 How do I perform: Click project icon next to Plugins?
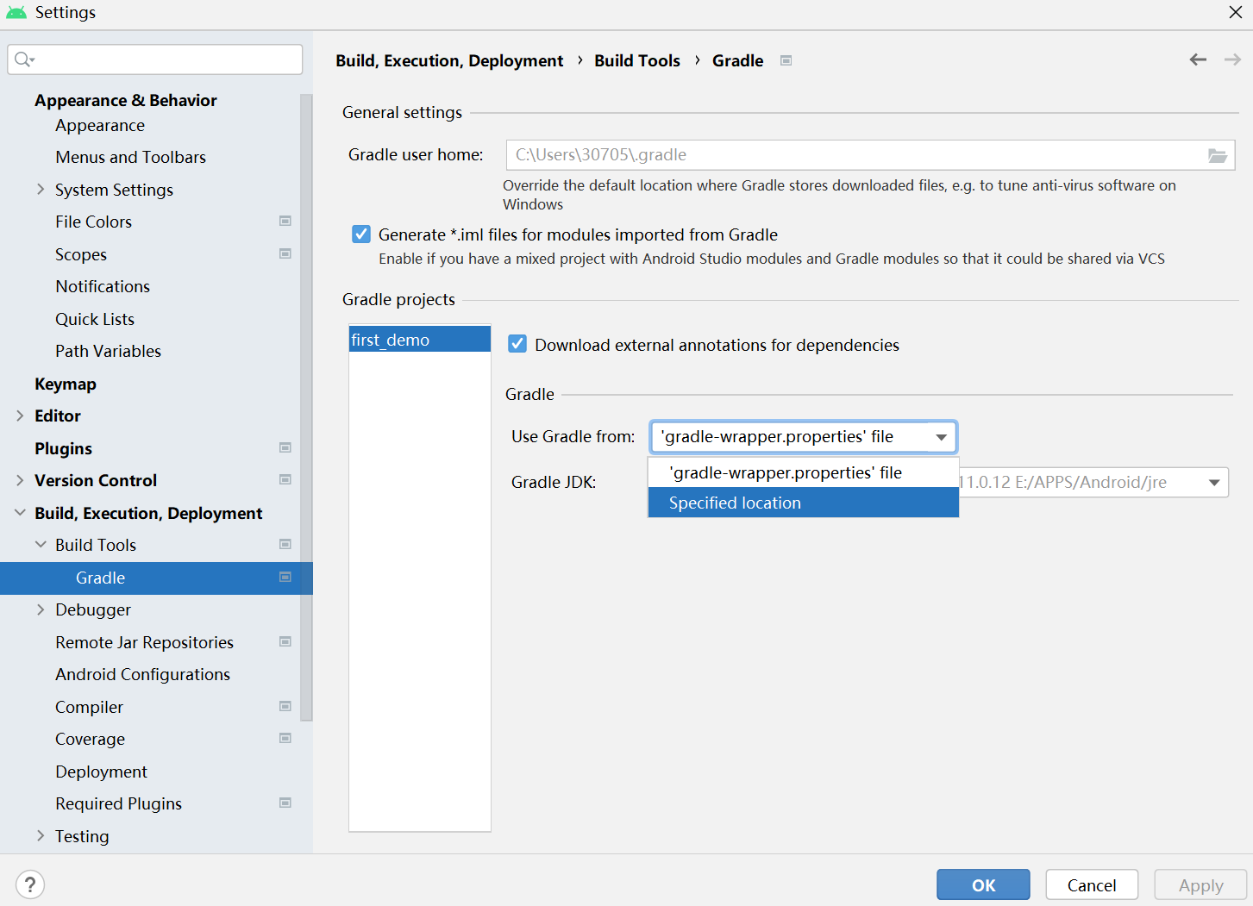click(x=285, y=447)
